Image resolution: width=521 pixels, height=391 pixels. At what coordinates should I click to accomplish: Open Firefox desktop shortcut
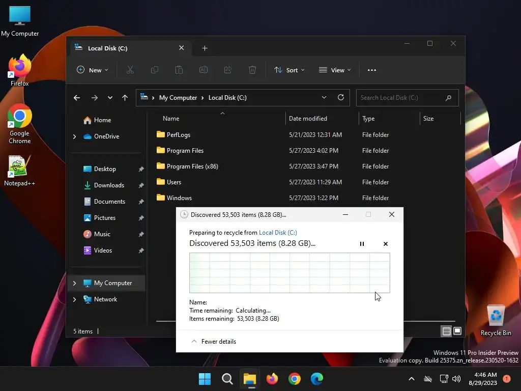click(x=20, y=70)
